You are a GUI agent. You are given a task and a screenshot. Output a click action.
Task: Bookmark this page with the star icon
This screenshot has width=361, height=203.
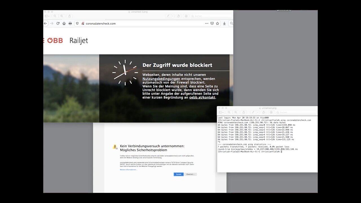coord(217,23)
